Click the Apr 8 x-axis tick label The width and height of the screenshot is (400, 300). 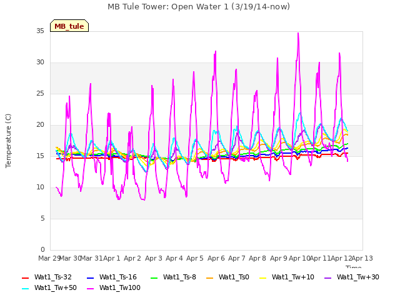click(257, 258)
